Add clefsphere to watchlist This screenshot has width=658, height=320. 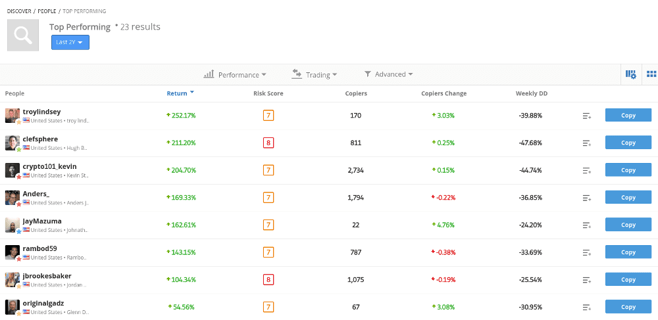click(587, 143)
